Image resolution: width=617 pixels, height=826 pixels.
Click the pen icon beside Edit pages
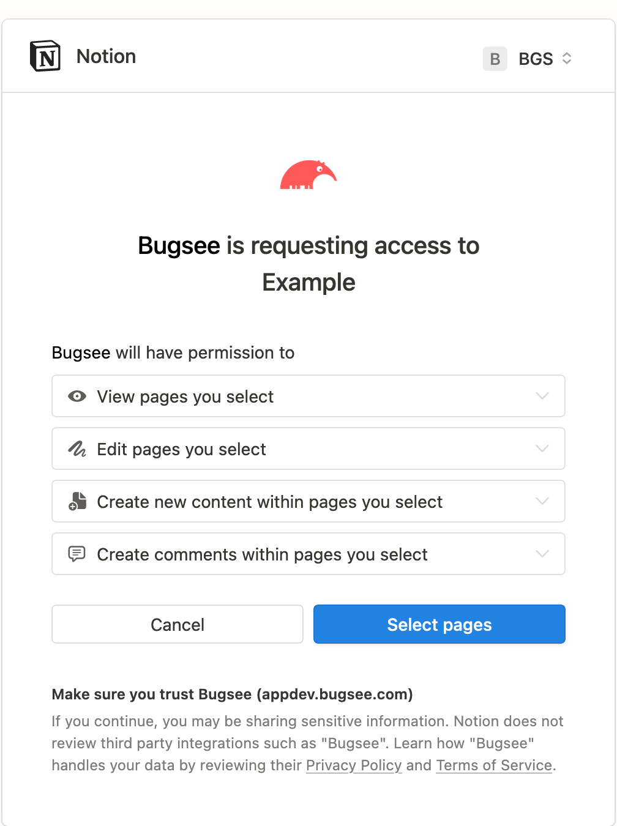77,448
